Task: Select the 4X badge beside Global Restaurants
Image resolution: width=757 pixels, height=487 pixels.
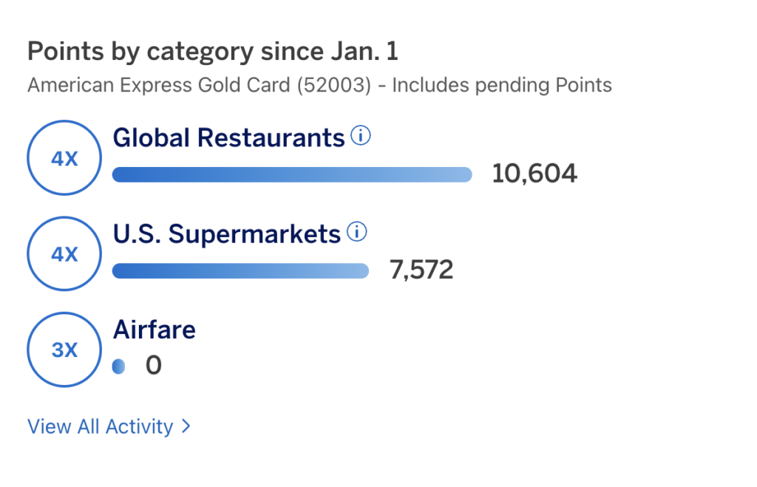Action: point(64,157)
